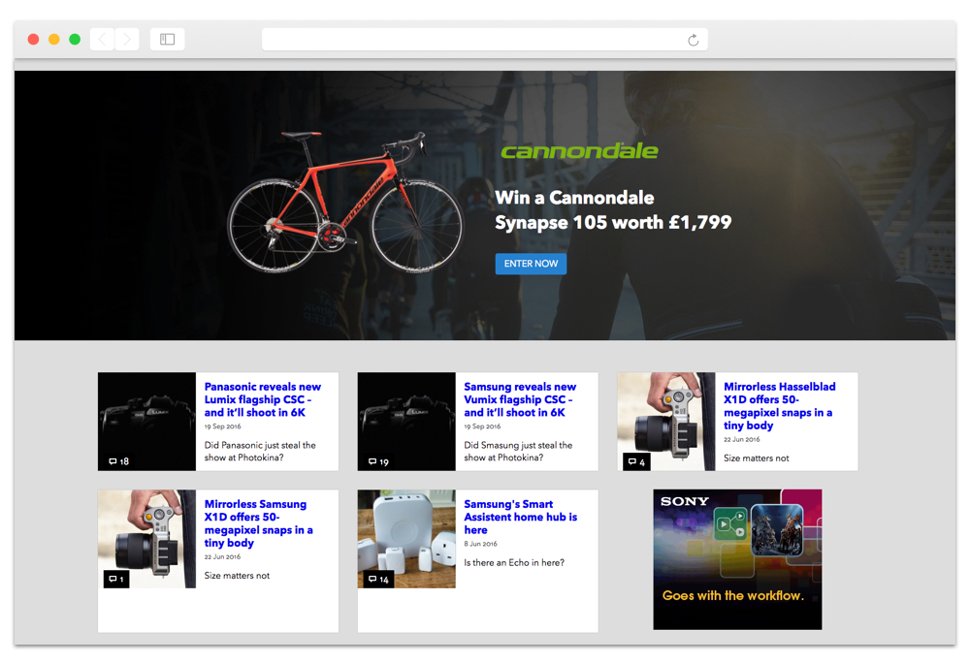Click the Enter Now button
This screenshot has width=970, height=663.
point(531,264)
